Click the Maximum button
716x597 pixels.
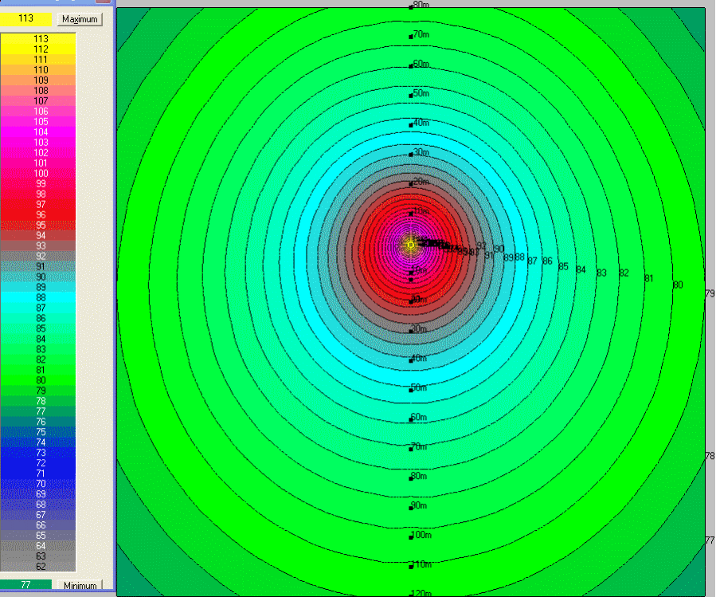(80, 18)
